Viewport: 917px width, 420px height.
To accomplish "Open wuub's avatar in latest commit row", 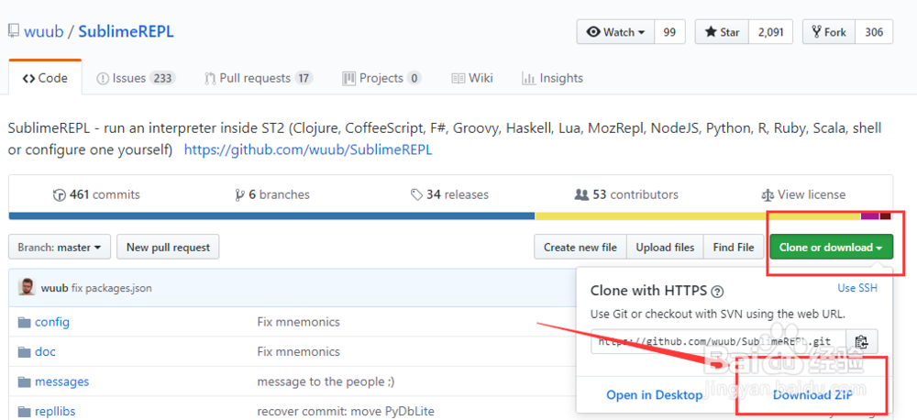I will coord(27,288).
